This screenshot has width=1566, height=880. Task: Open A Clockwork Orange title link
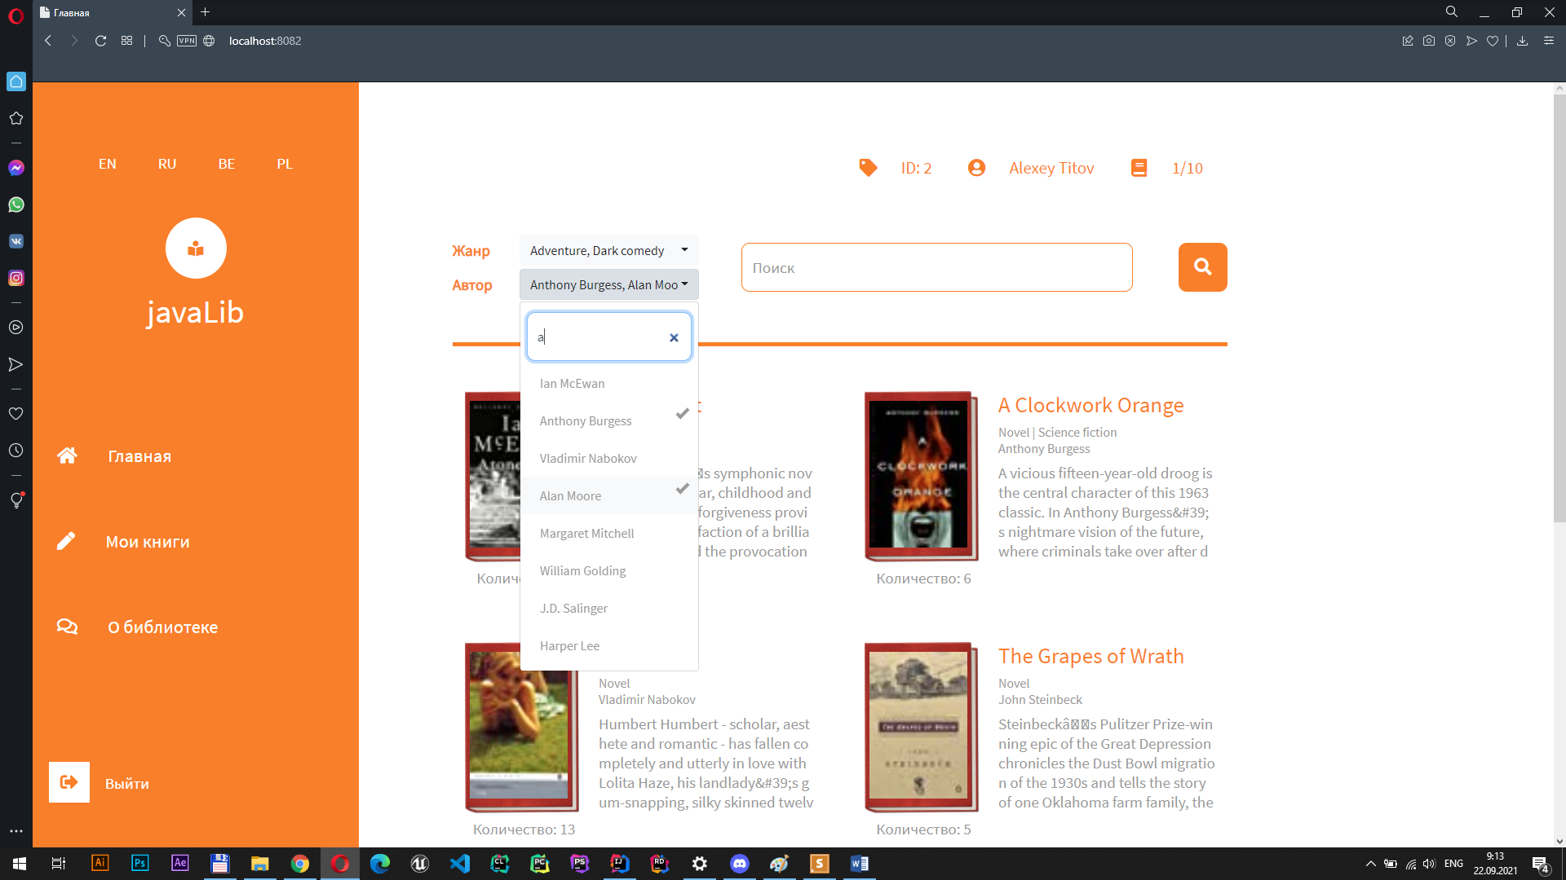pos(1090,405)
